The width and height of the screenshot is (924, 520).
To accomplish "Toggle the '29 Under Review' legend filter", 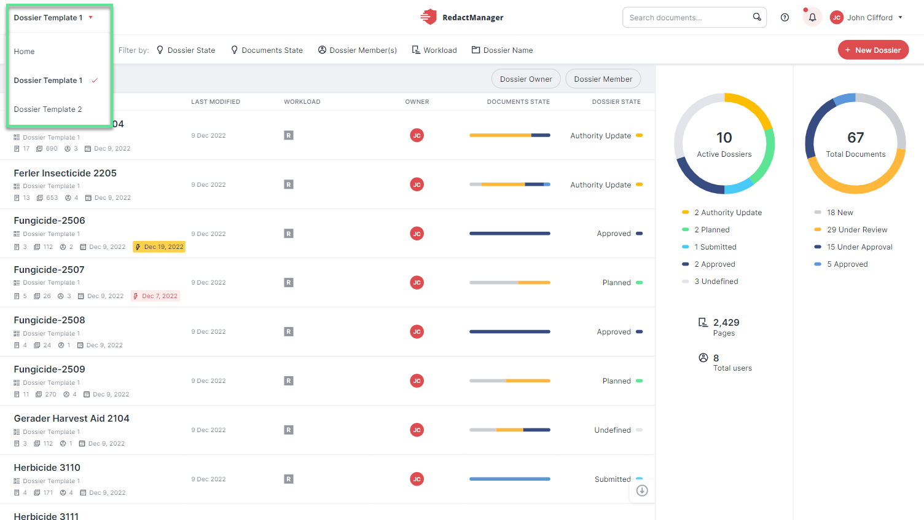I will pos(851,230).
